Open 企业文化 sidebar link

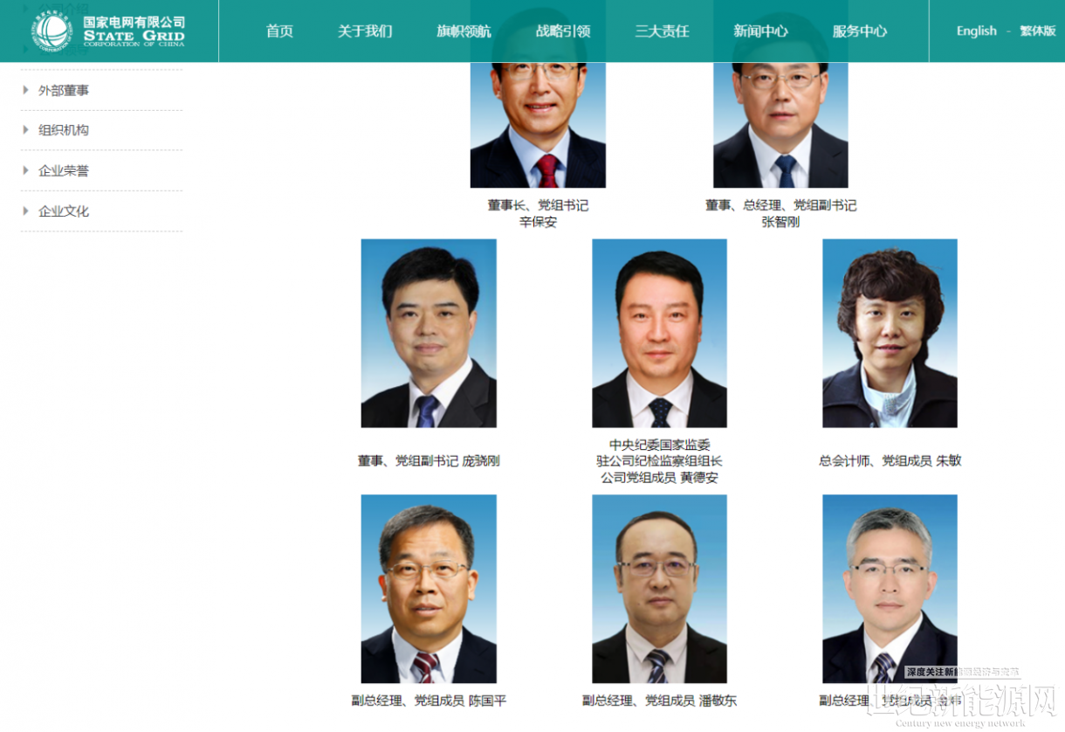pyautogui.click(x=64, y=211)
